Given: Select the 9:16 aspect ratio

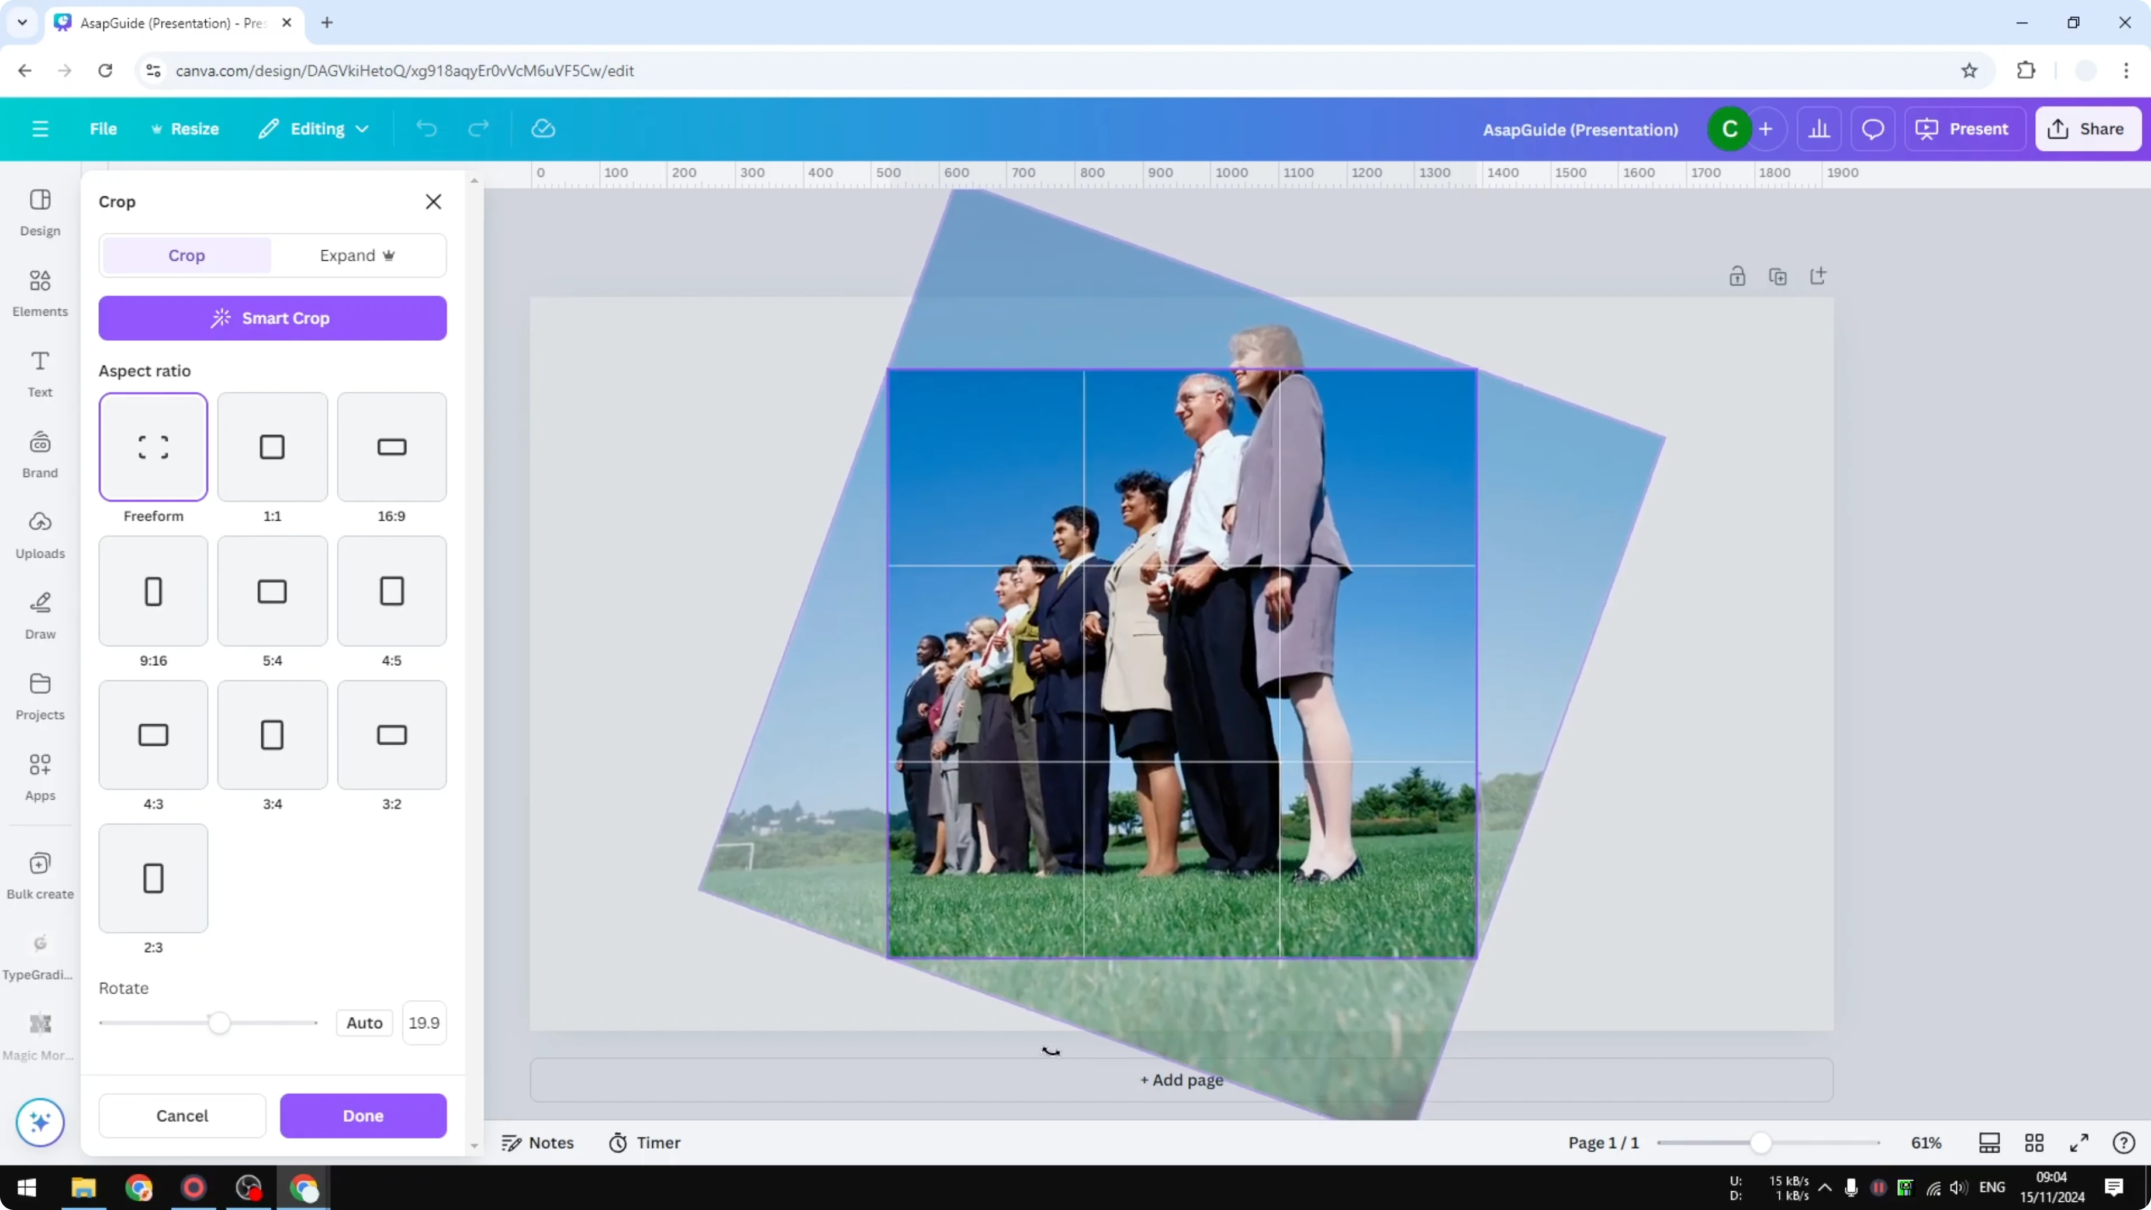Looking at the screenshot, I should pos(153,590).
